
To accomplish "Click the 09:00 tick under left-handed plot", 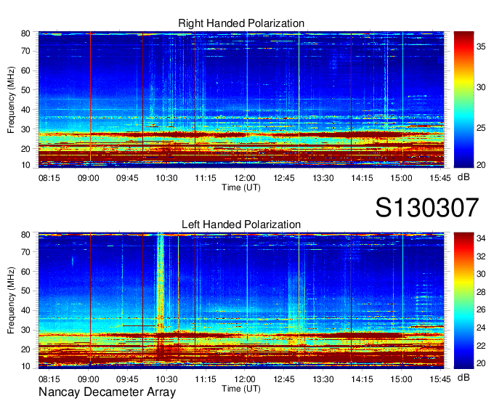I will 88,379.
